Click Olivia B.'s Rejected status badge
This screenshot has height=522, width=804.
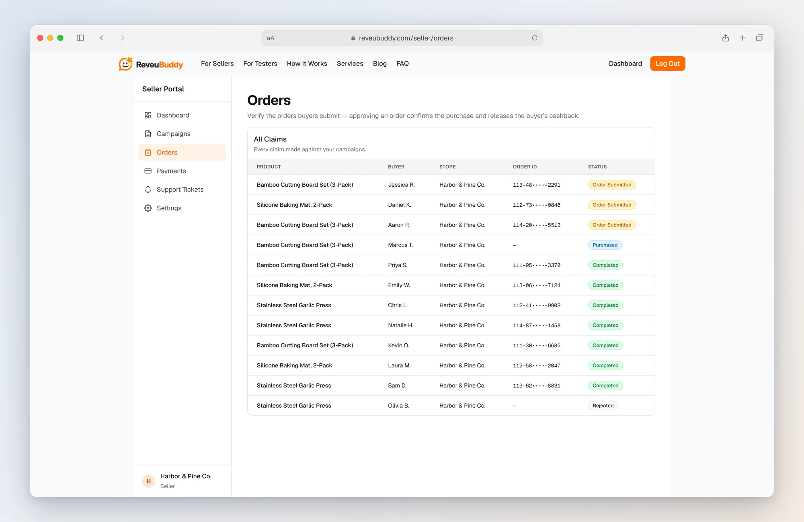pos(603,406)
